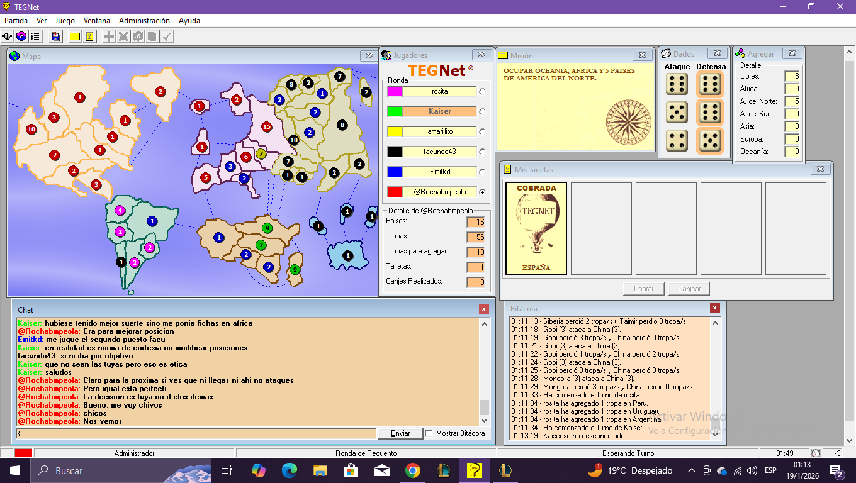Image resolution: width=856 pixels, height=483 pixels.
Task: Open Chrome from the Windows taskbar
Action: pos(412,470)
